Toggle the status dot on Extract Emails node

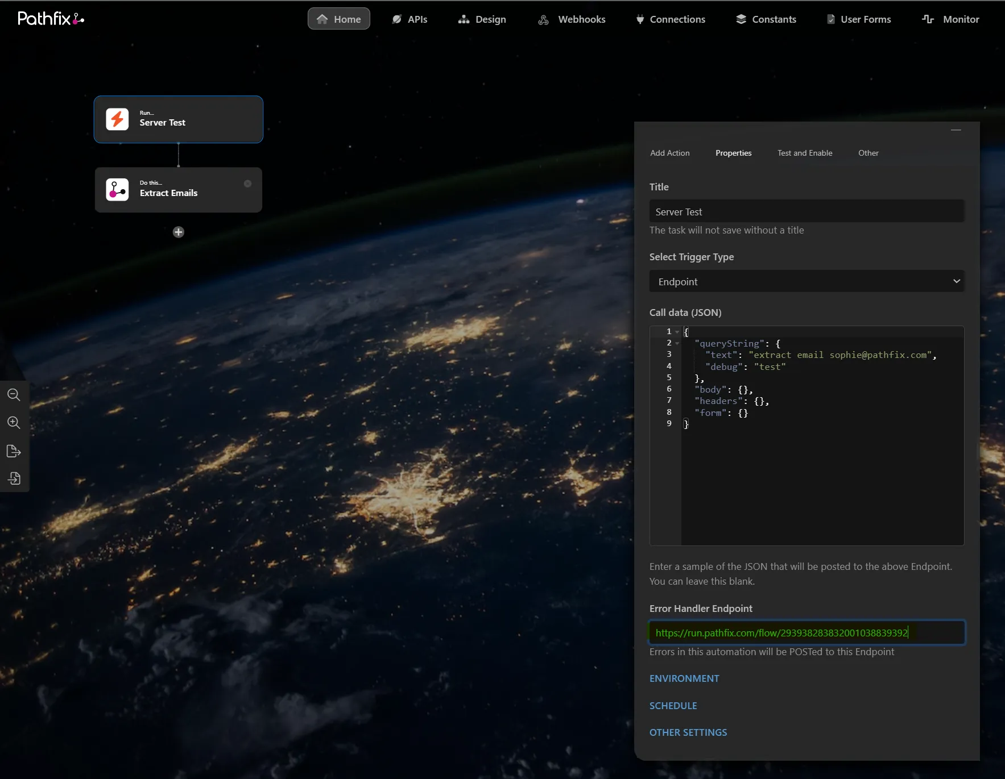(247, 184)
